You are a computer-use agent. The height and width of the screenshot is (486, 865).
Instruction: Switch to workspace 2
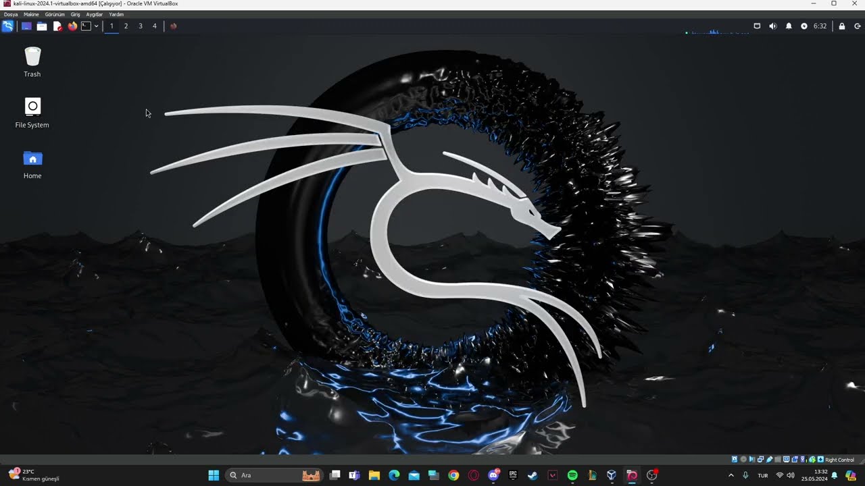point(126,26)
